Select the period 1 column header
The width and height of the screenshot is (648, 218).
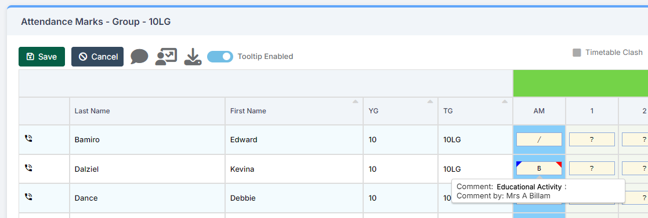click(592, 111)
